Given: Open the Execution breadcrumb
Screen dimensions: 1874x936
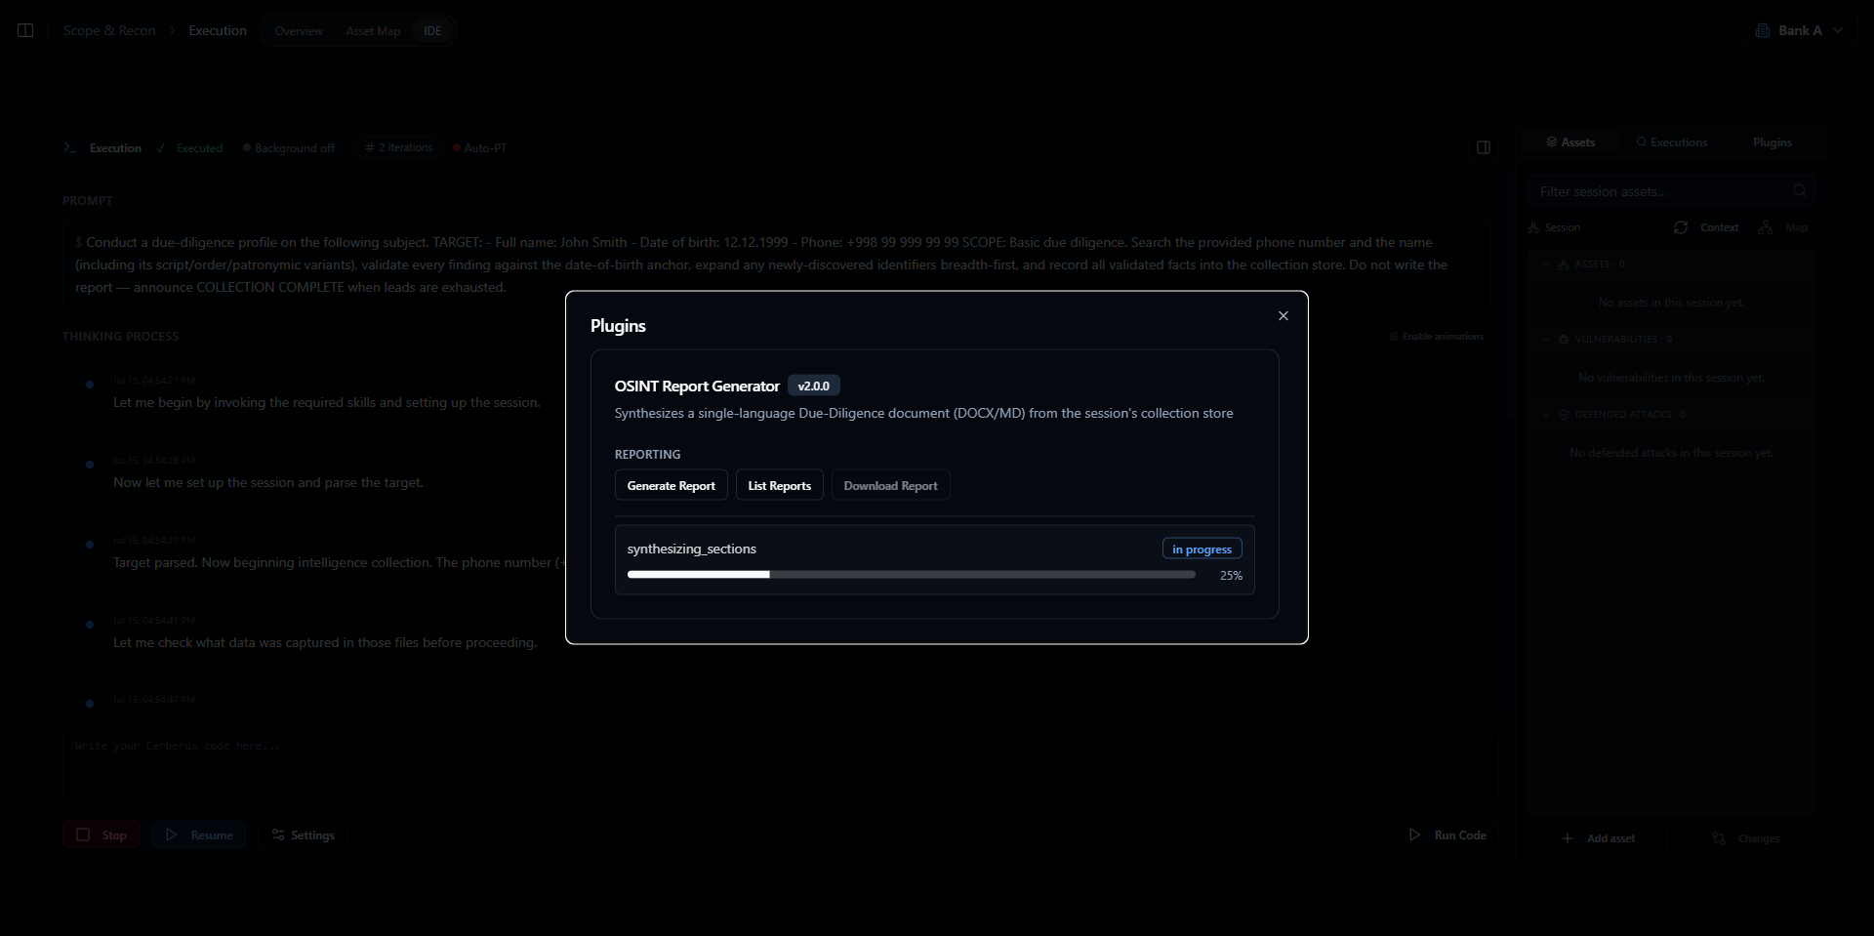Looking at the screenshot, I should point(218,30).
